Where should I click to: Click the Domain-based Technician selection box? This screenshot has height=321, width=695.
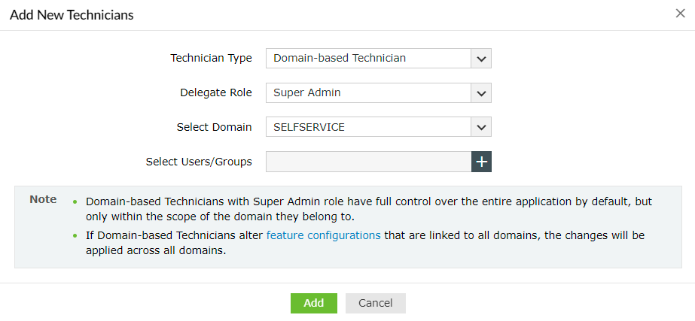[x=368, y=58]
